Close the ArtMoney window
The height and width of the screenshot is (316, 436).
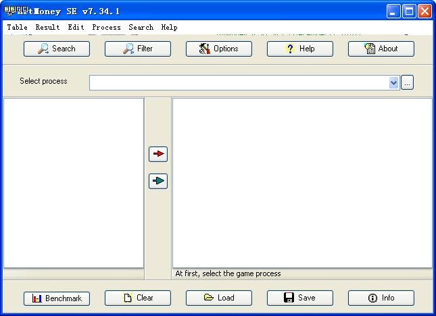(425, 11)
